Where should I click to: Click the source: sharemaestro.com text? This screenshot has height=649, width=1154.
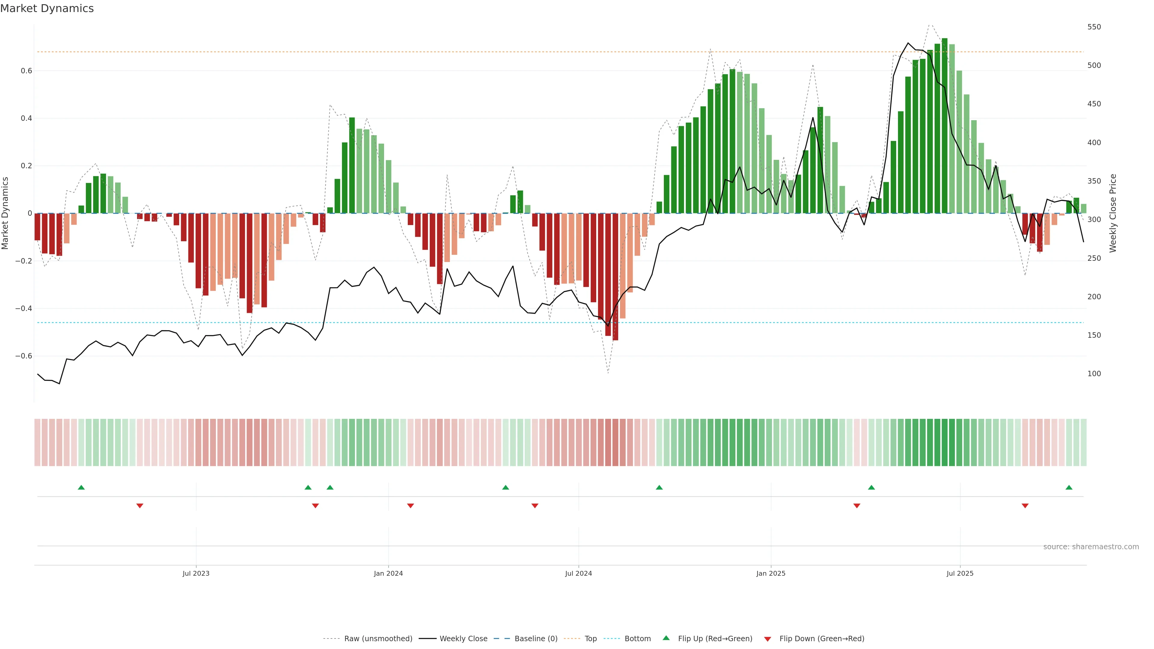coord(1091,547)
